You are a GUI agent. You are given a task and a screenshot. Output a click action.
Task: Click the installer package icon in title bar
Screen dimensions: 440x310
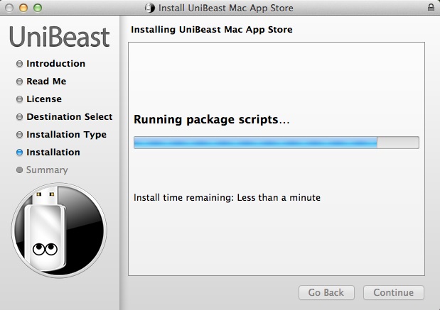click(x=150, y=8)
